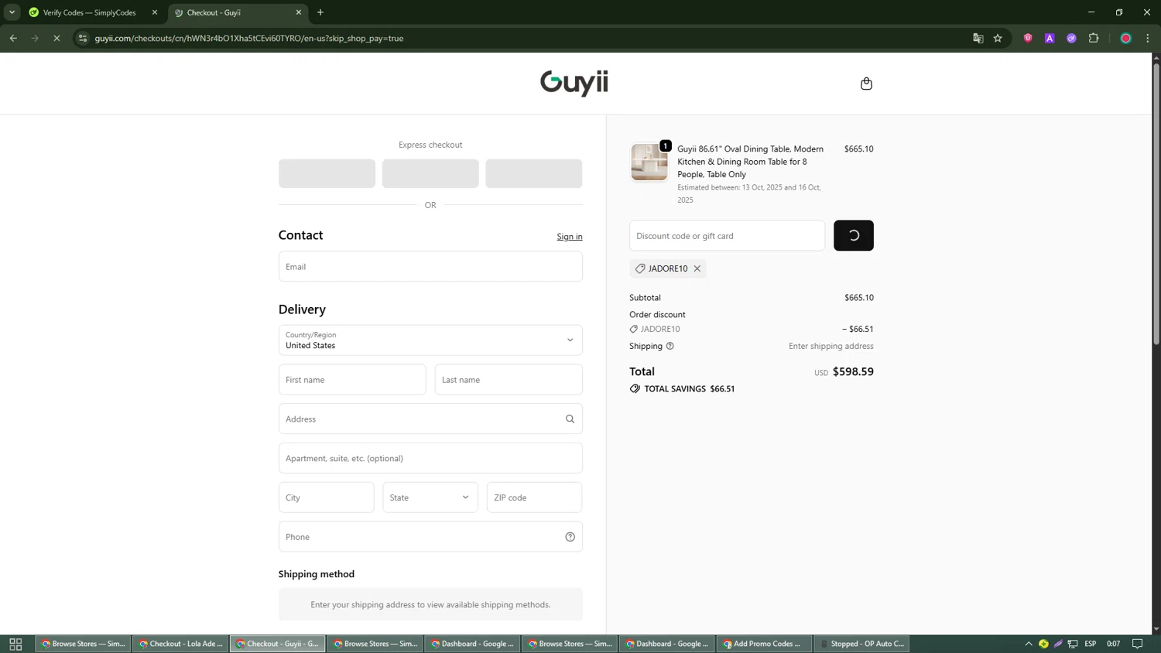Close the Verify Codes SimplyCodes tab
The image size is (1161, 653).
pyautogui.click(x=155, y=12)
